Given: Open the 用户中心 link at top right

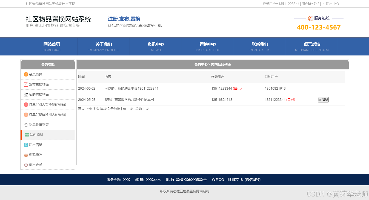Looking at the screenshot, I should (332, 4).
